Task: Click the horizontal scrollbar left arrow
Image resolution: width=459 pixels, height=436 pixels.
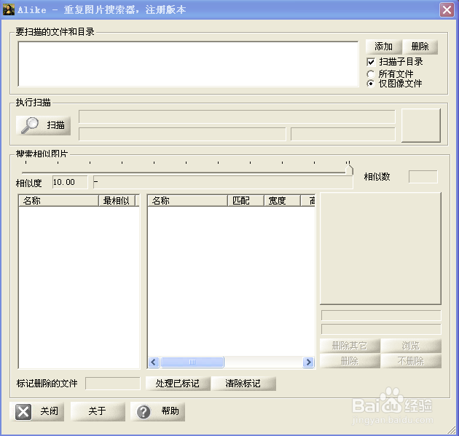Action: (154, 362)
